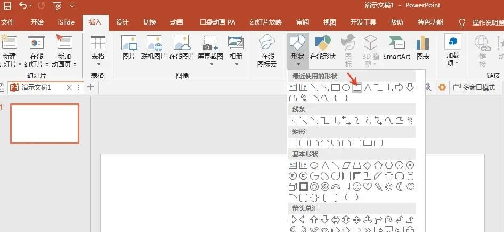
Task: Open the 切换 ribbon tab
Action: (150, 22)
